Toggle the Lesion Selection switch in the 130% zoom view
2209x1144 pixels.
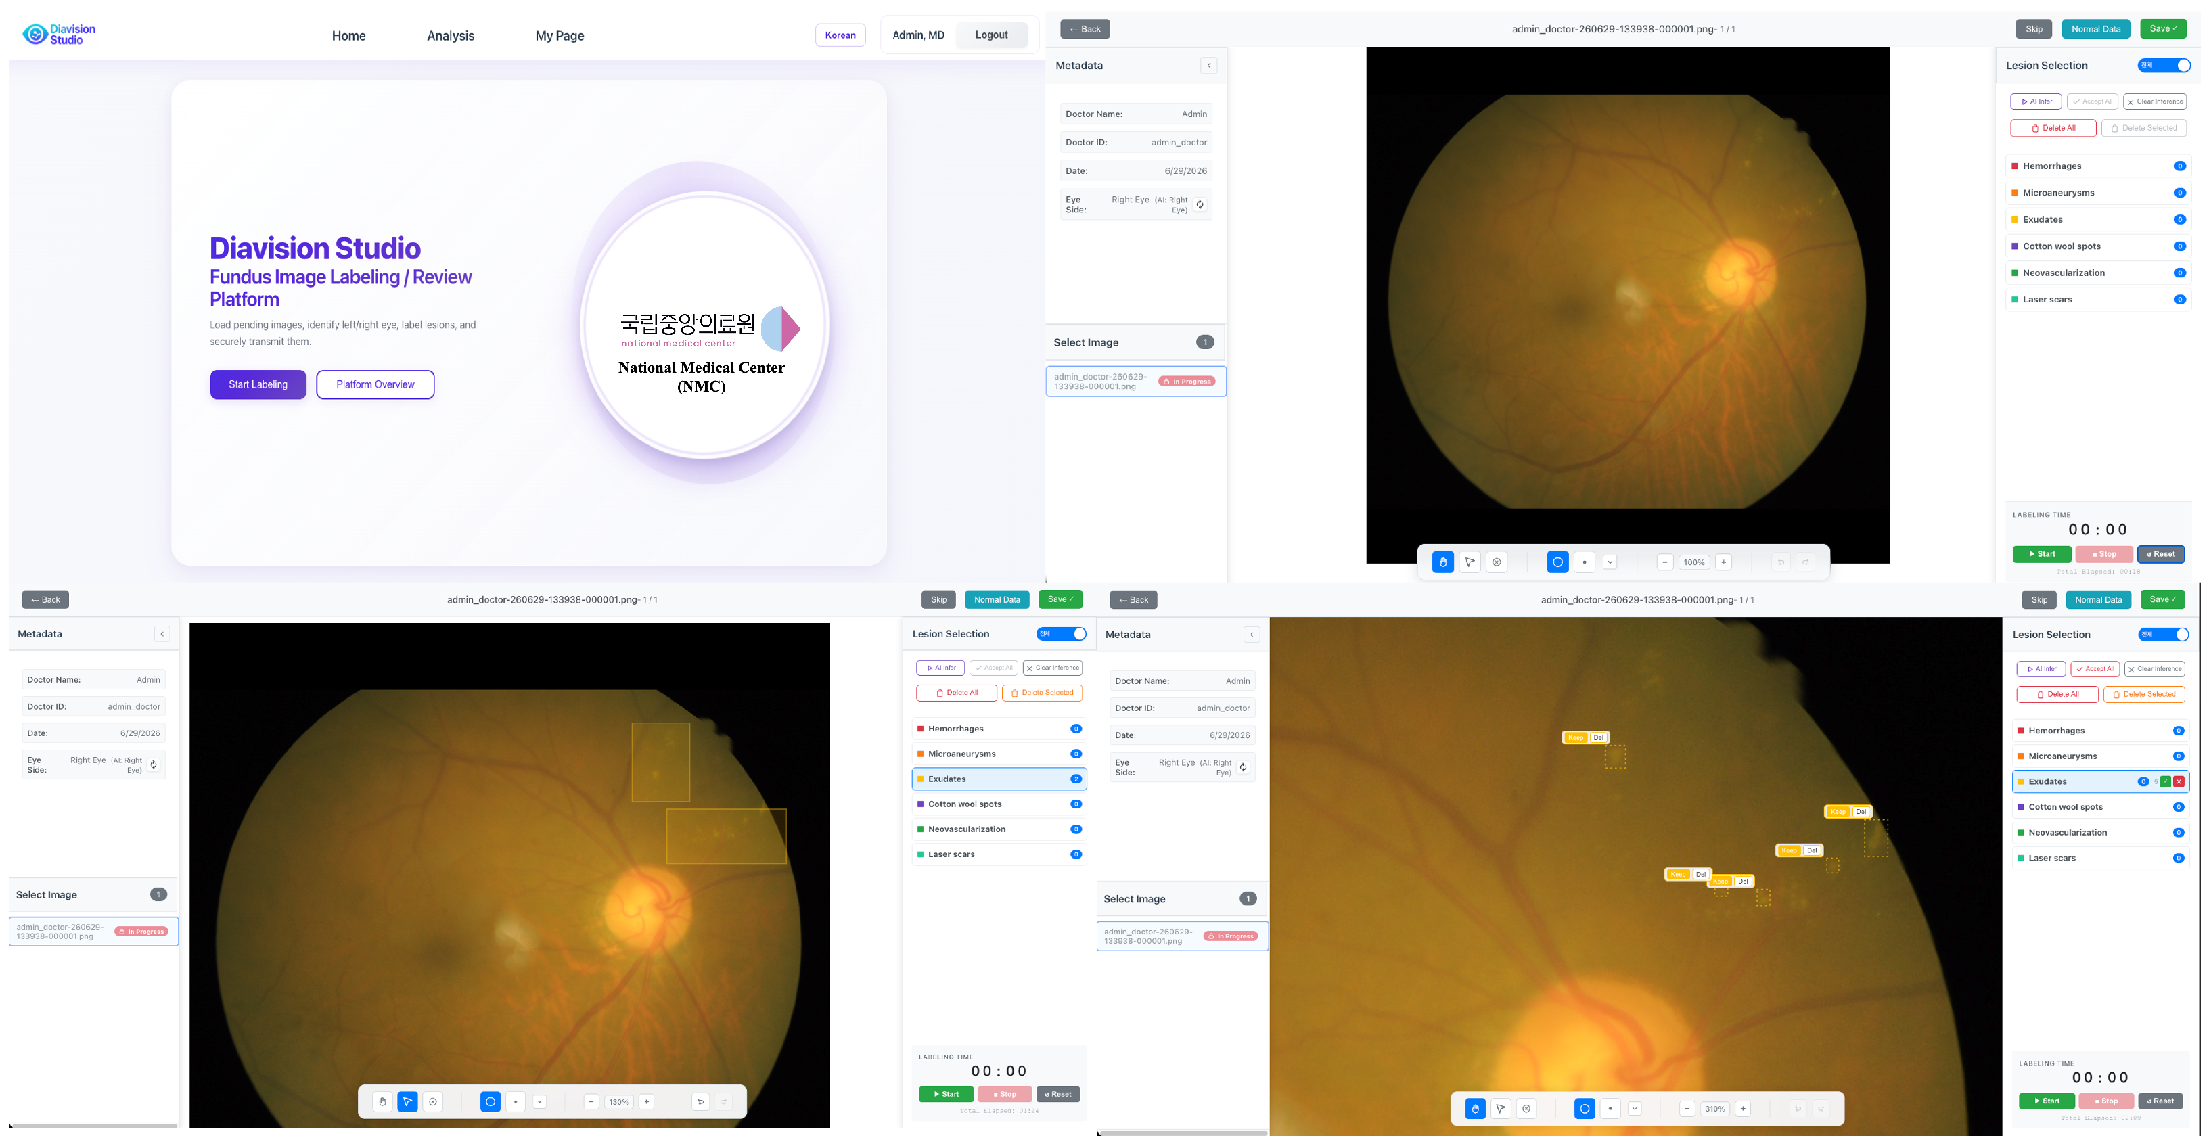click(1061, 634)
